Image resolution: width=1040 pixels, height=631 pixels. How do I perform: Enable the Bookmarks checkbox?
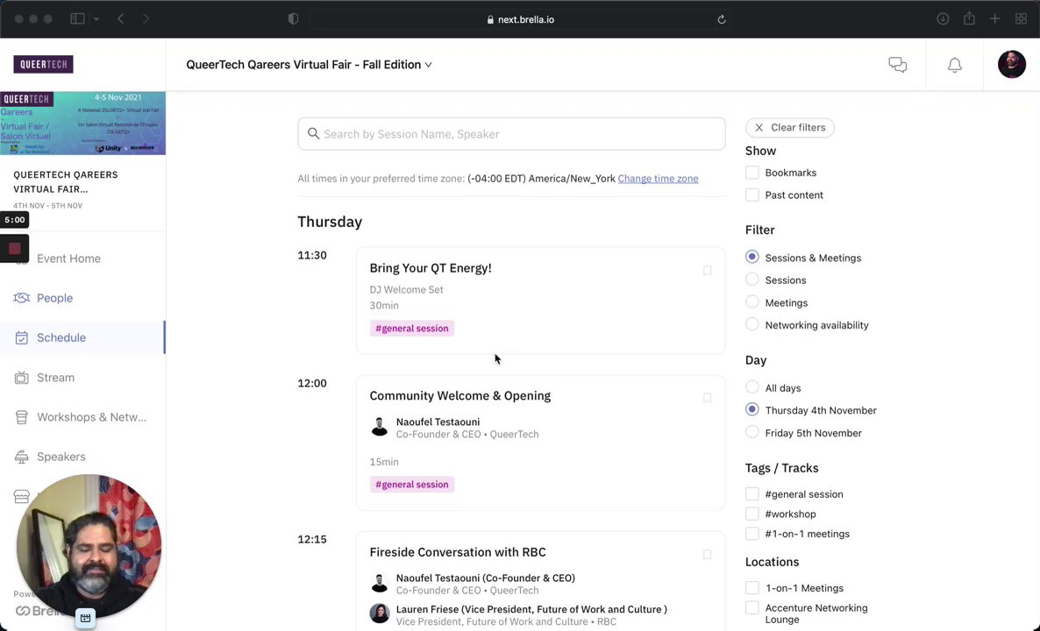click(752, 173)
